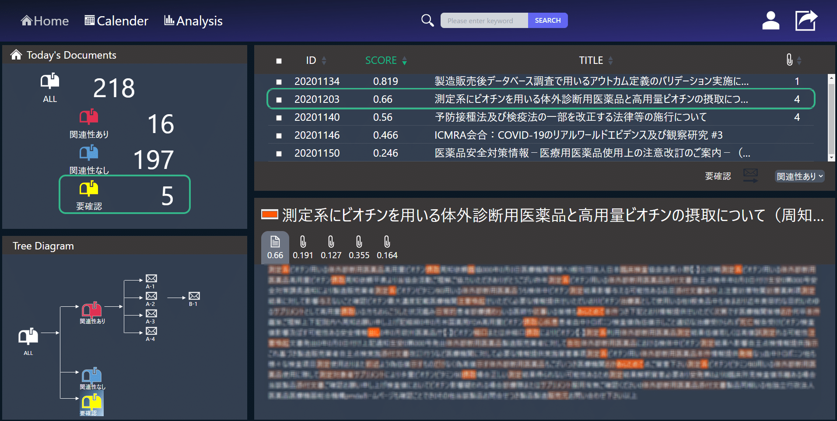This screenshot has height=421, width=837.
Task: Toggle the select-all checkbox in table header
Action: (279, 61)
